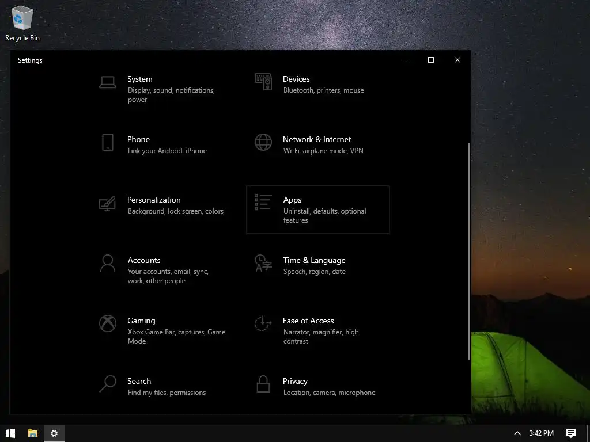This screenshot has height=442, width=590.
Task: Click 'Display, sound, notifications, power' description
Action: point(171,95)
